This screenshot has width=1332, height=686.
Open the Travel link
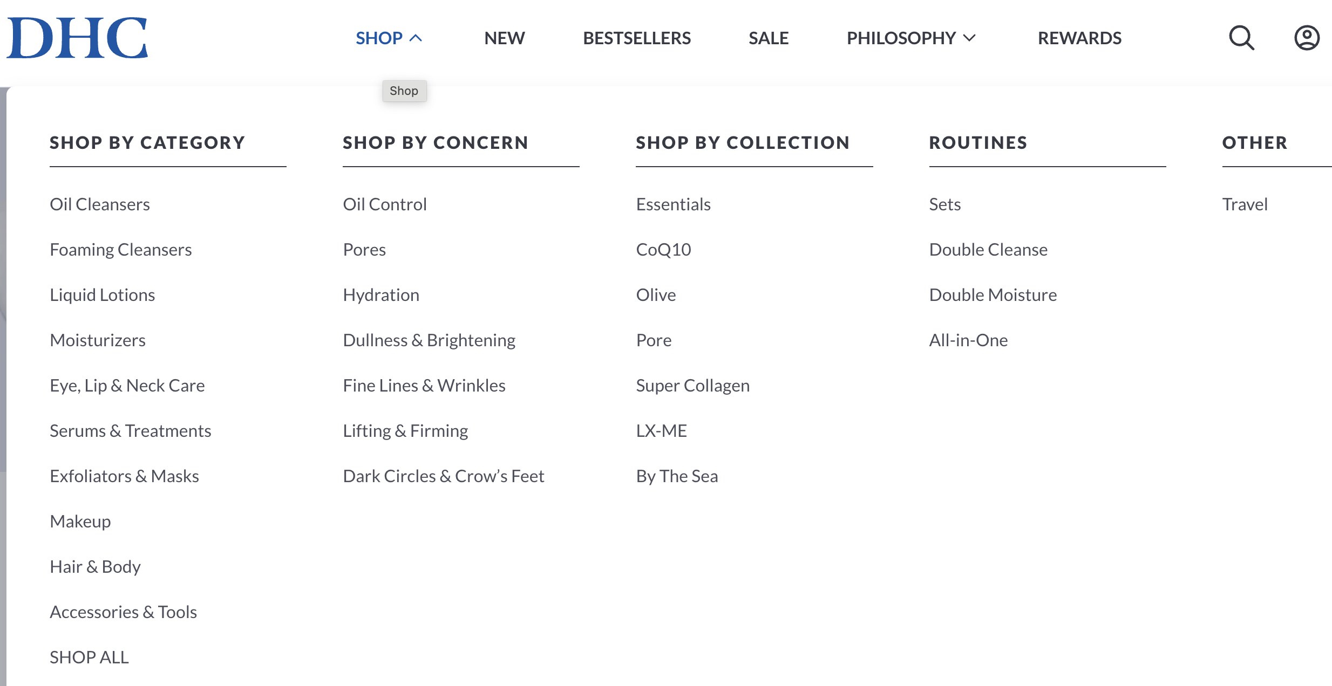[1245, 204]
